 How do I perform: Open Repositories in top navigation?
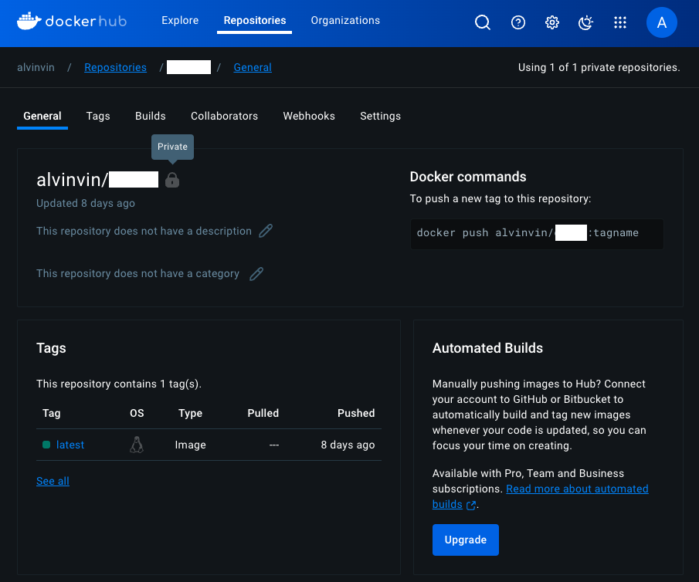click(x=255, y=21)
